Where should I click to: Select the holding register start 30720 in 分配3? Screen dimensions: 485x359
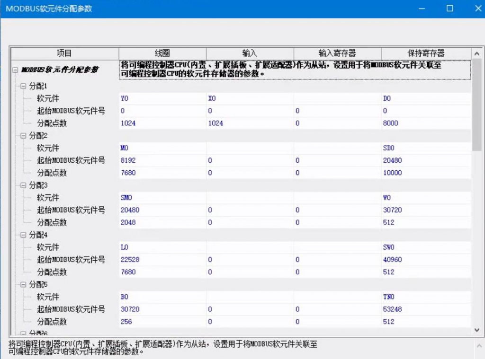426,210
